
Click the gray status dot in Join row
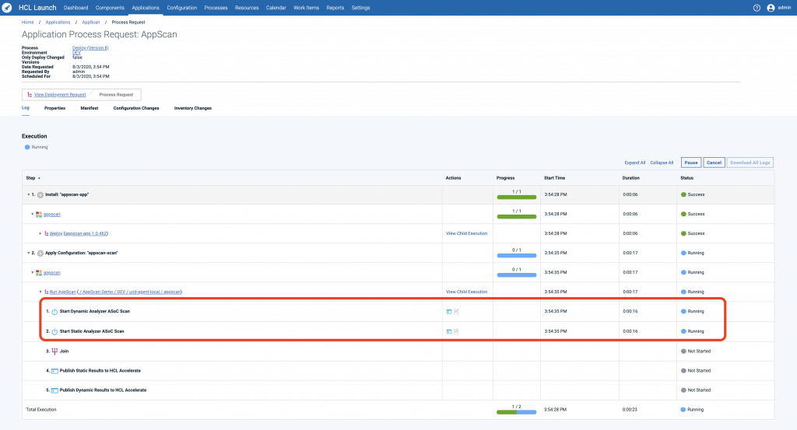click(683, 351)
